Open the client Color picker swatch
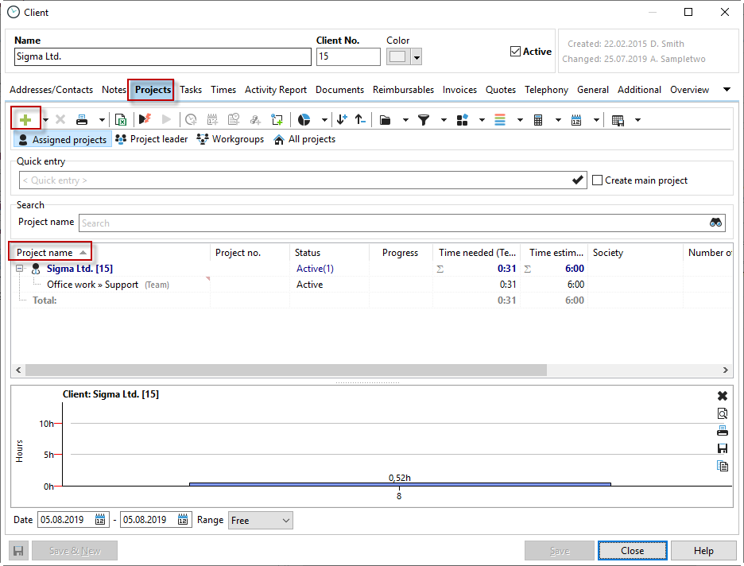 [x=397, y=56]
